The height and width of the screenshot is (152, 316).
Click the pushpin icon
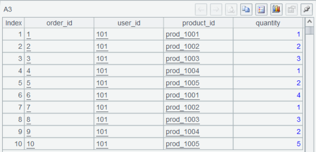pyautogui.click(x=306, y=10)
